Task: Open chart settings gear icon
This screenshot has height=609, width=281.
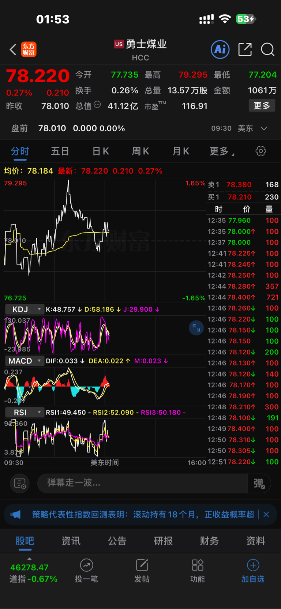Action: pyautogui.click(x=261, y=151)
